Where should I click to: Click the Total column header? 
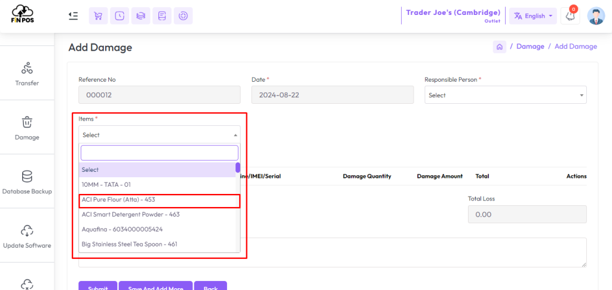tap(482, 176)
